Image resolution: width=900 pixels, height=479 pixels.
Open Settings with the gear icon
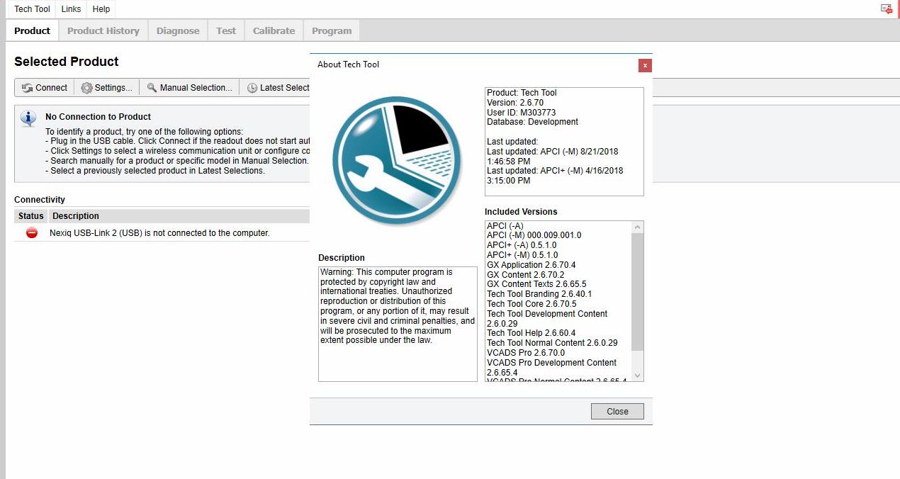click(106, 88)
